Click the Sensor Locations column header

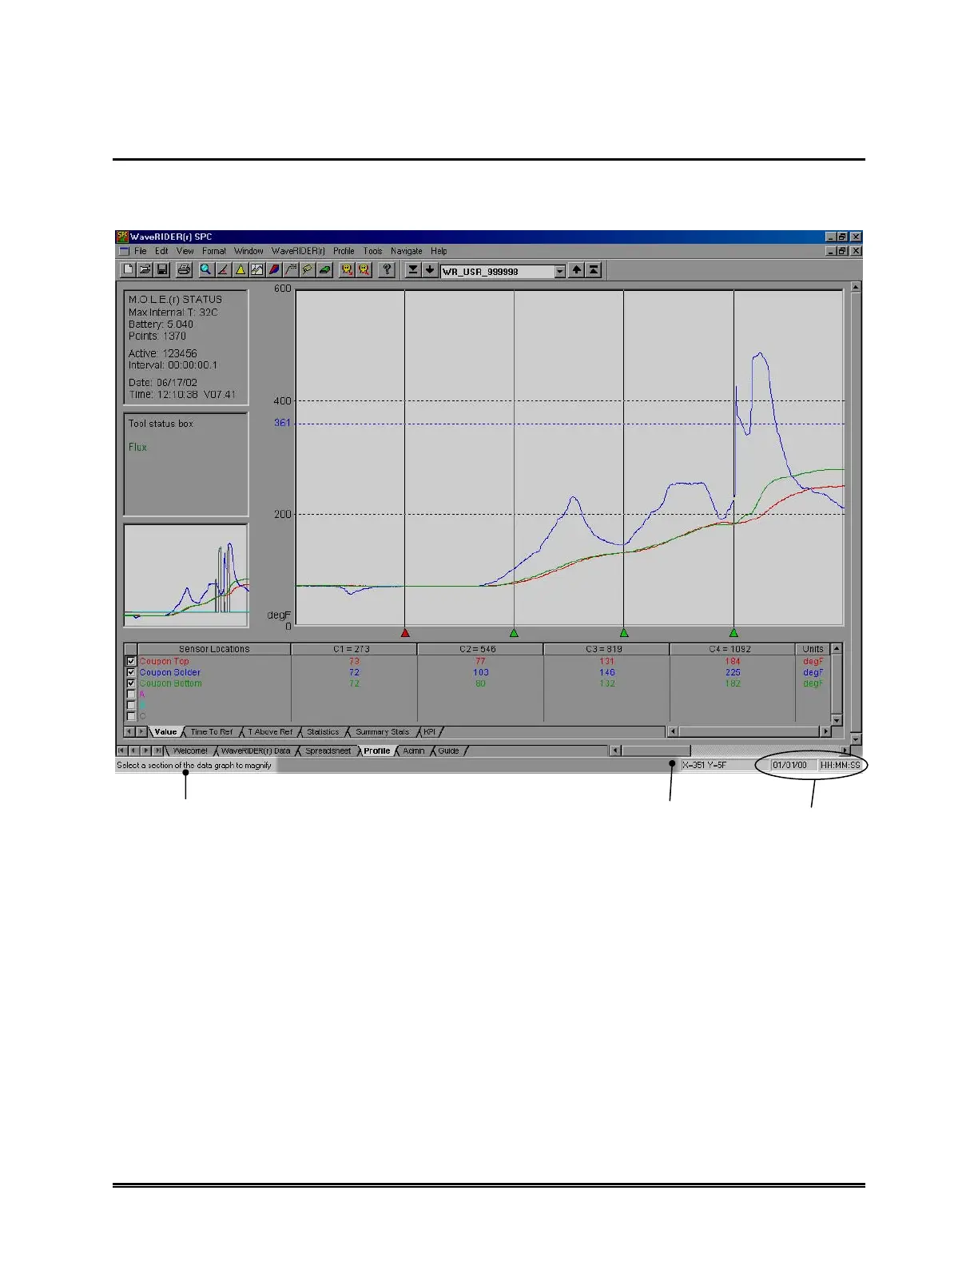(x=214, y=649)
